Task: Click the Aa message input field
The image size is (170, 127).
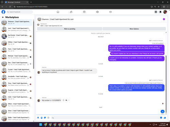Action: point(105,118)
